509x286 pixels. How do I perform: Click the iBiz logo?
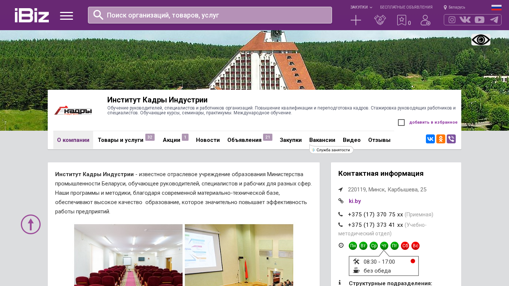[32, 15]
